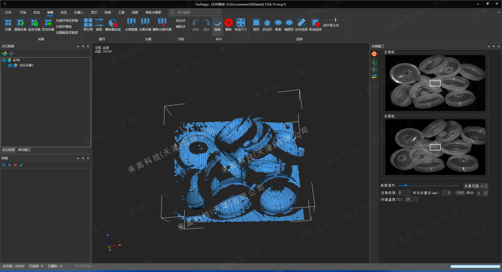Choose the 套索 lasso selection tool
This screenshot has width=502, height=272.
click(278, 23)
